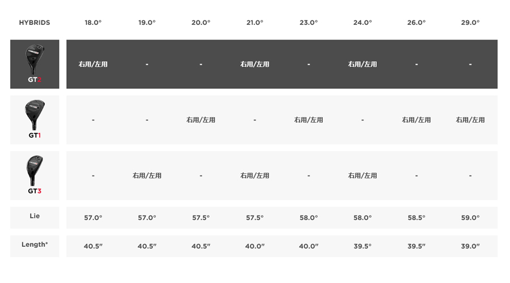Click the 57.5° lie value under 20.0°
510x283 pixels.
pos(201,218)
